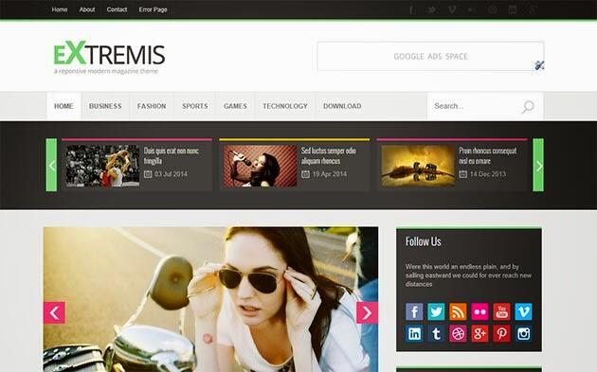Open the Tumblr icon
Image resolution: width=597 pixels, height=372 pixels.
pos(436,333)
